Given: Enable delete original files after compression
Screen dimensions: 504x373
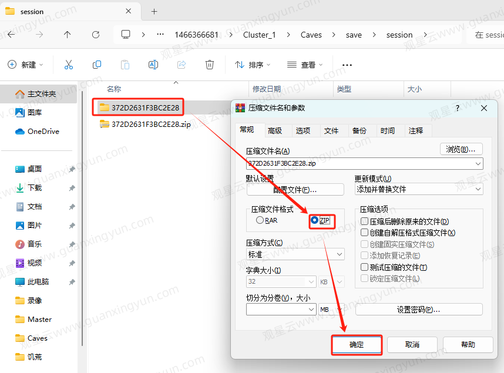Looking at the screenshot, I should pos(365,221).
